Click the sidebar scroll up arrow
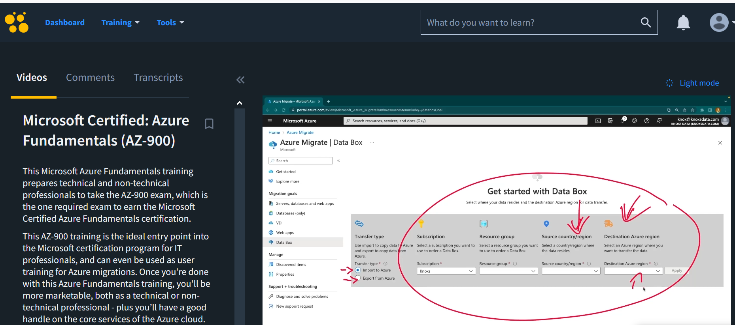Image resolution: width=735 pixels, height=325 pixels. pos(240,103)
